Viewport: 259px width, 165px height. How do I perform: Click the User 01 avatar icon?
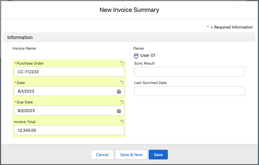(x=136, y=56)
